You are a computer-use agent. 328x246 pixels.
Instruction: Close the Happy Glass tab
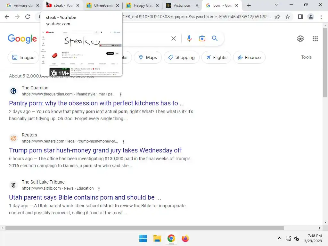point(157,5)
